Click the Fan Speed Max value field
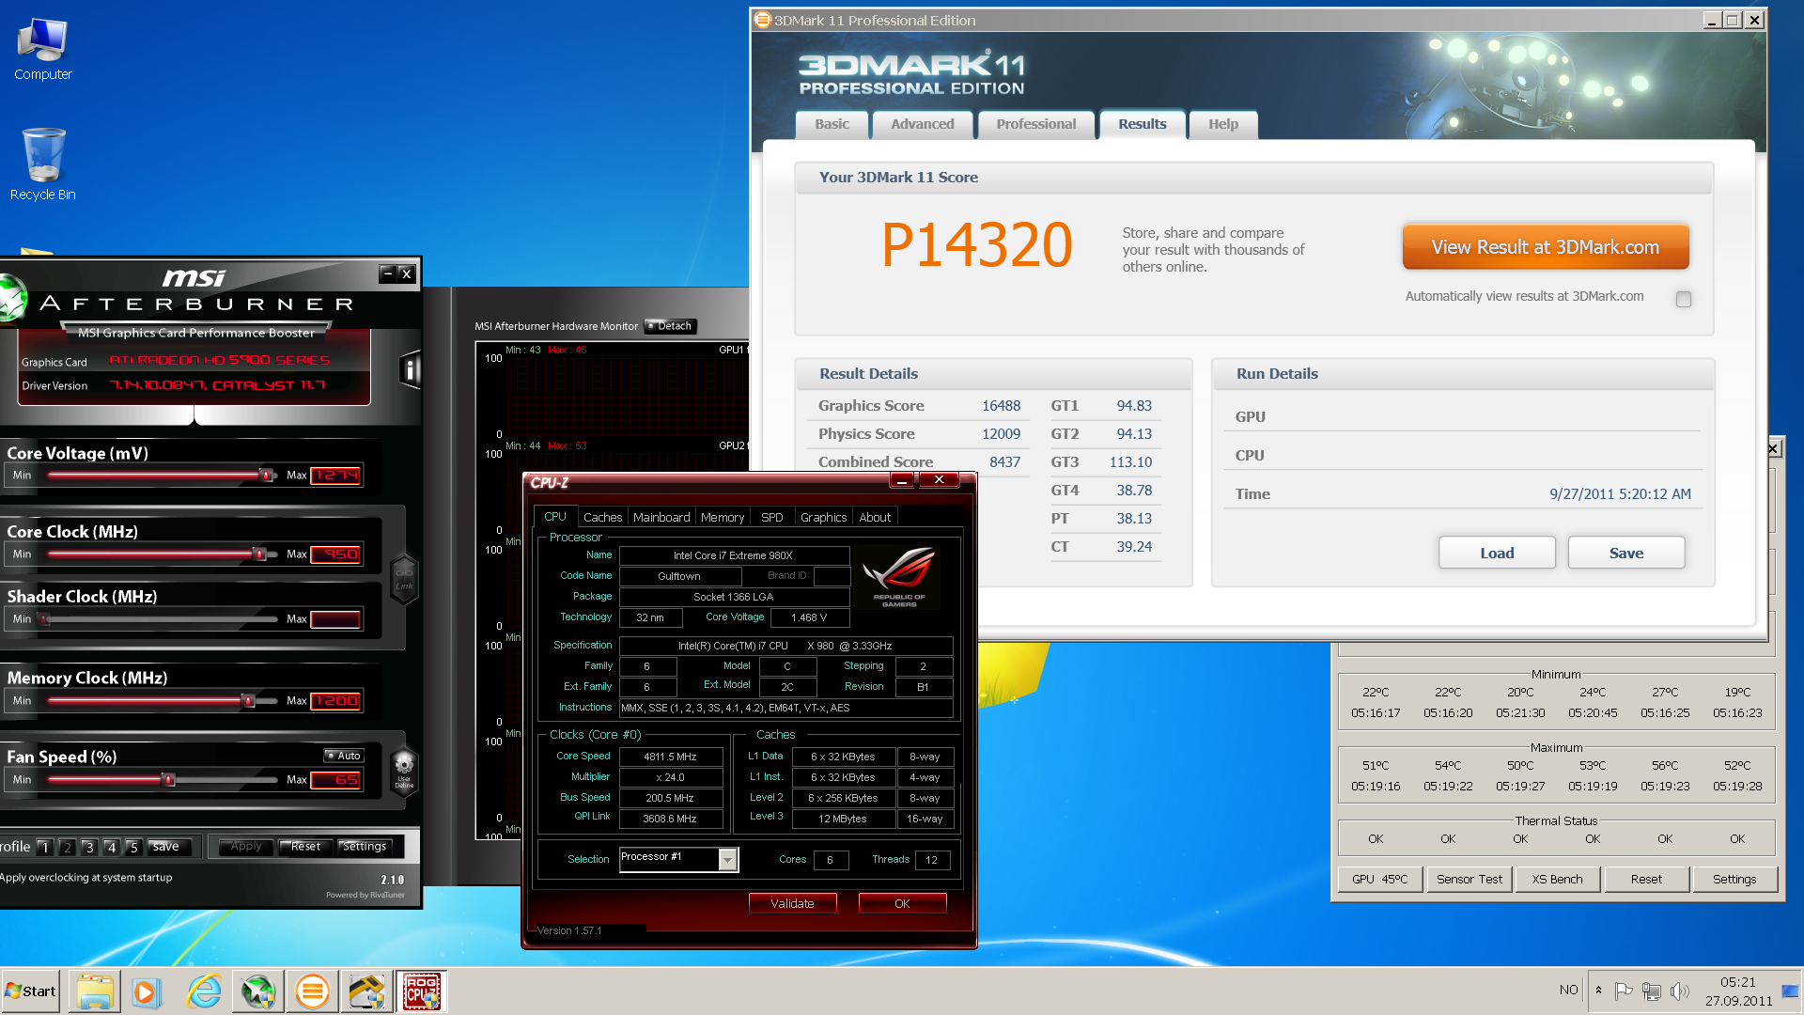 pos(335,780)
